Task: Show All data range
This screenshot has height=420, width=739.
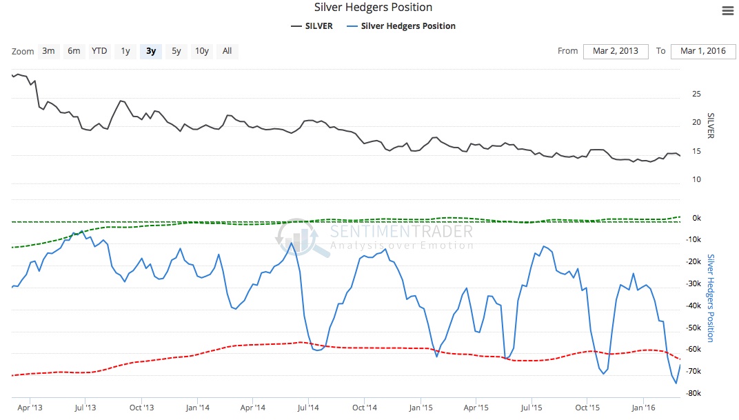Action: point(227,51)
